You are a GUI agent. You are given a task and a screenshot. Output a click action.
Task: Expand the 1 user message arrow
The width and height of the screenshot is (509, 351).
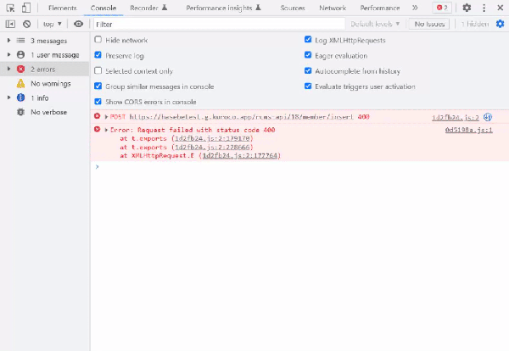[8, 54]
